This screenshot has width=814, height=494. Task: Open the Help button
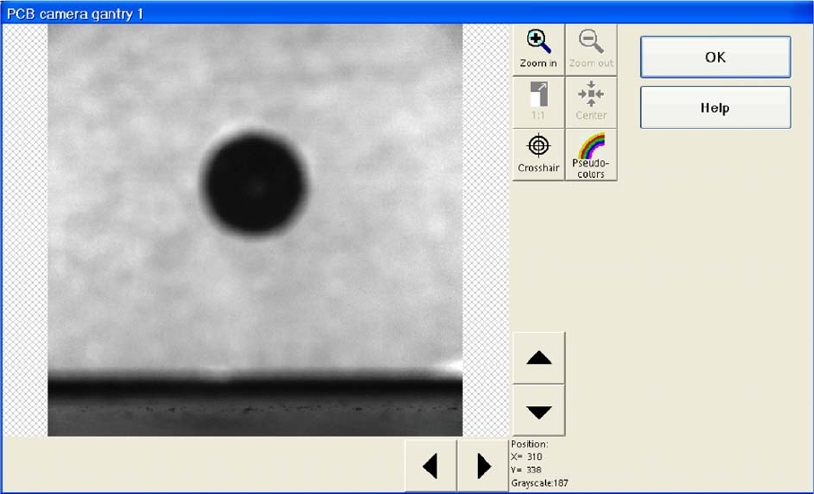(715, 107)
